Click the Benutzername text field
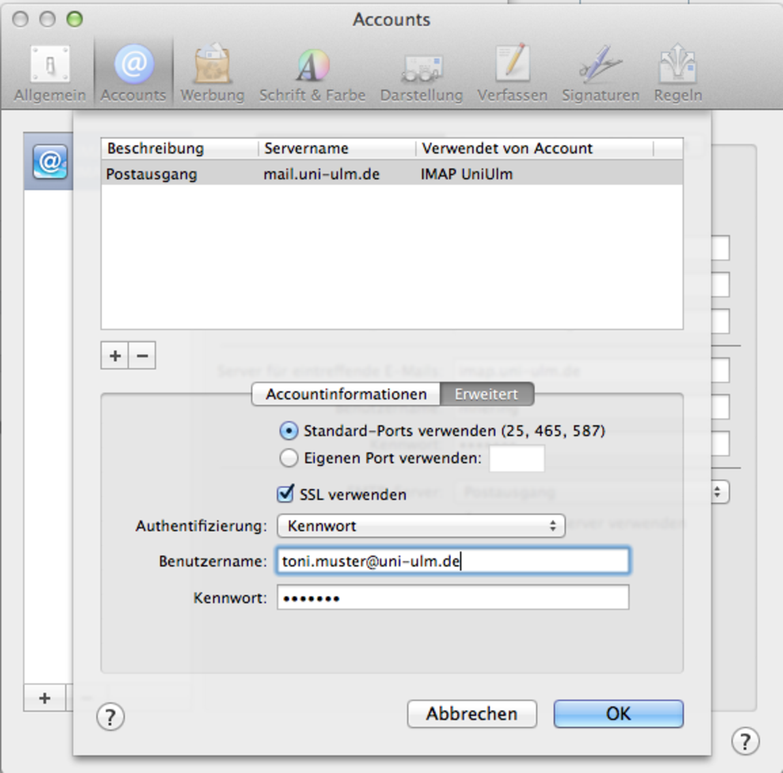 [453, 561]
